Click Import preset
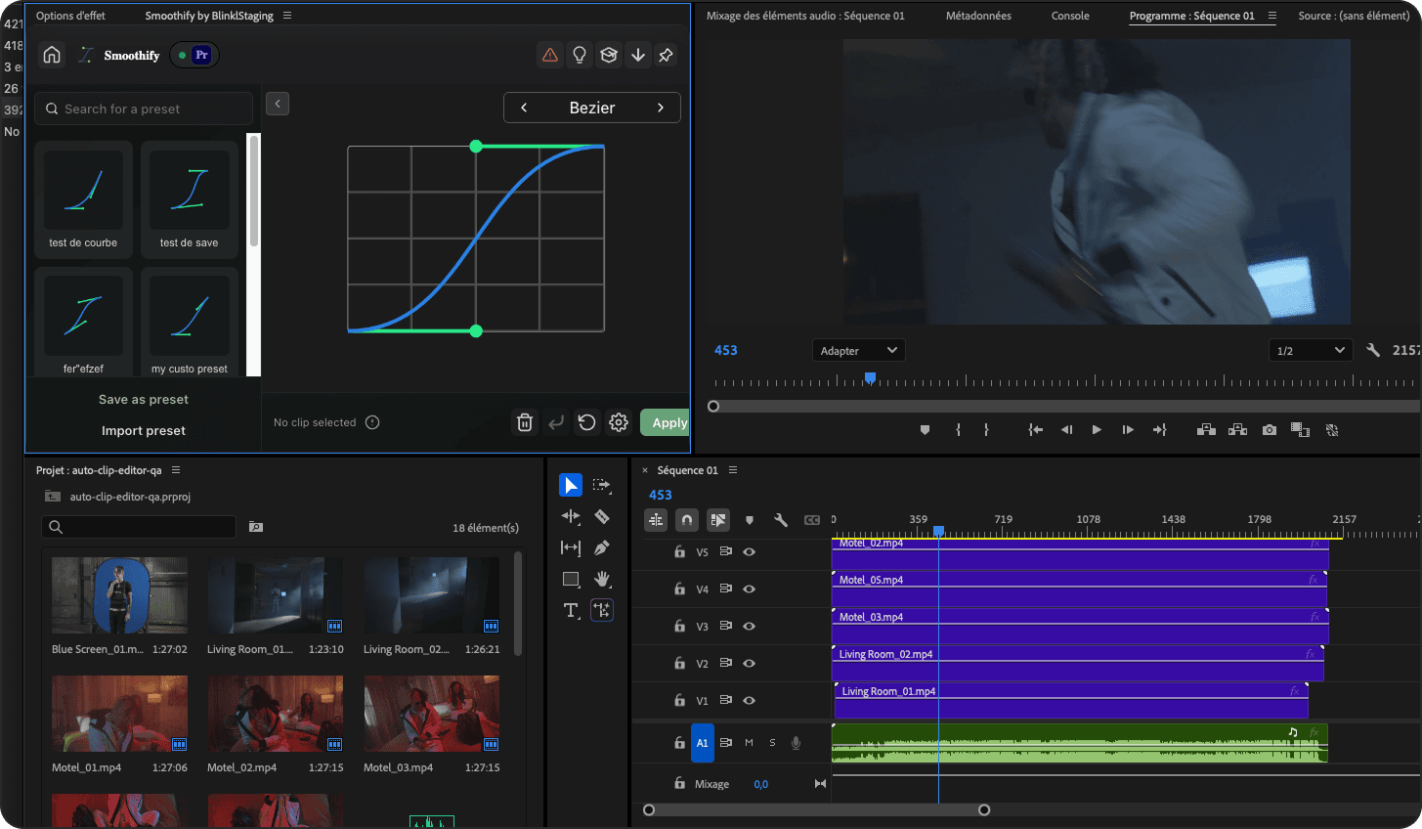Viewport: 1422px width, 829px height. pyautogui.click(x=144, y=431)
